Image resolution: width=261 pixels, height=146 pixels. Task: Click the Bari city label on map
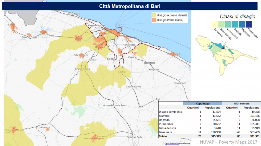pyautogui.click(x=118, y=33)
